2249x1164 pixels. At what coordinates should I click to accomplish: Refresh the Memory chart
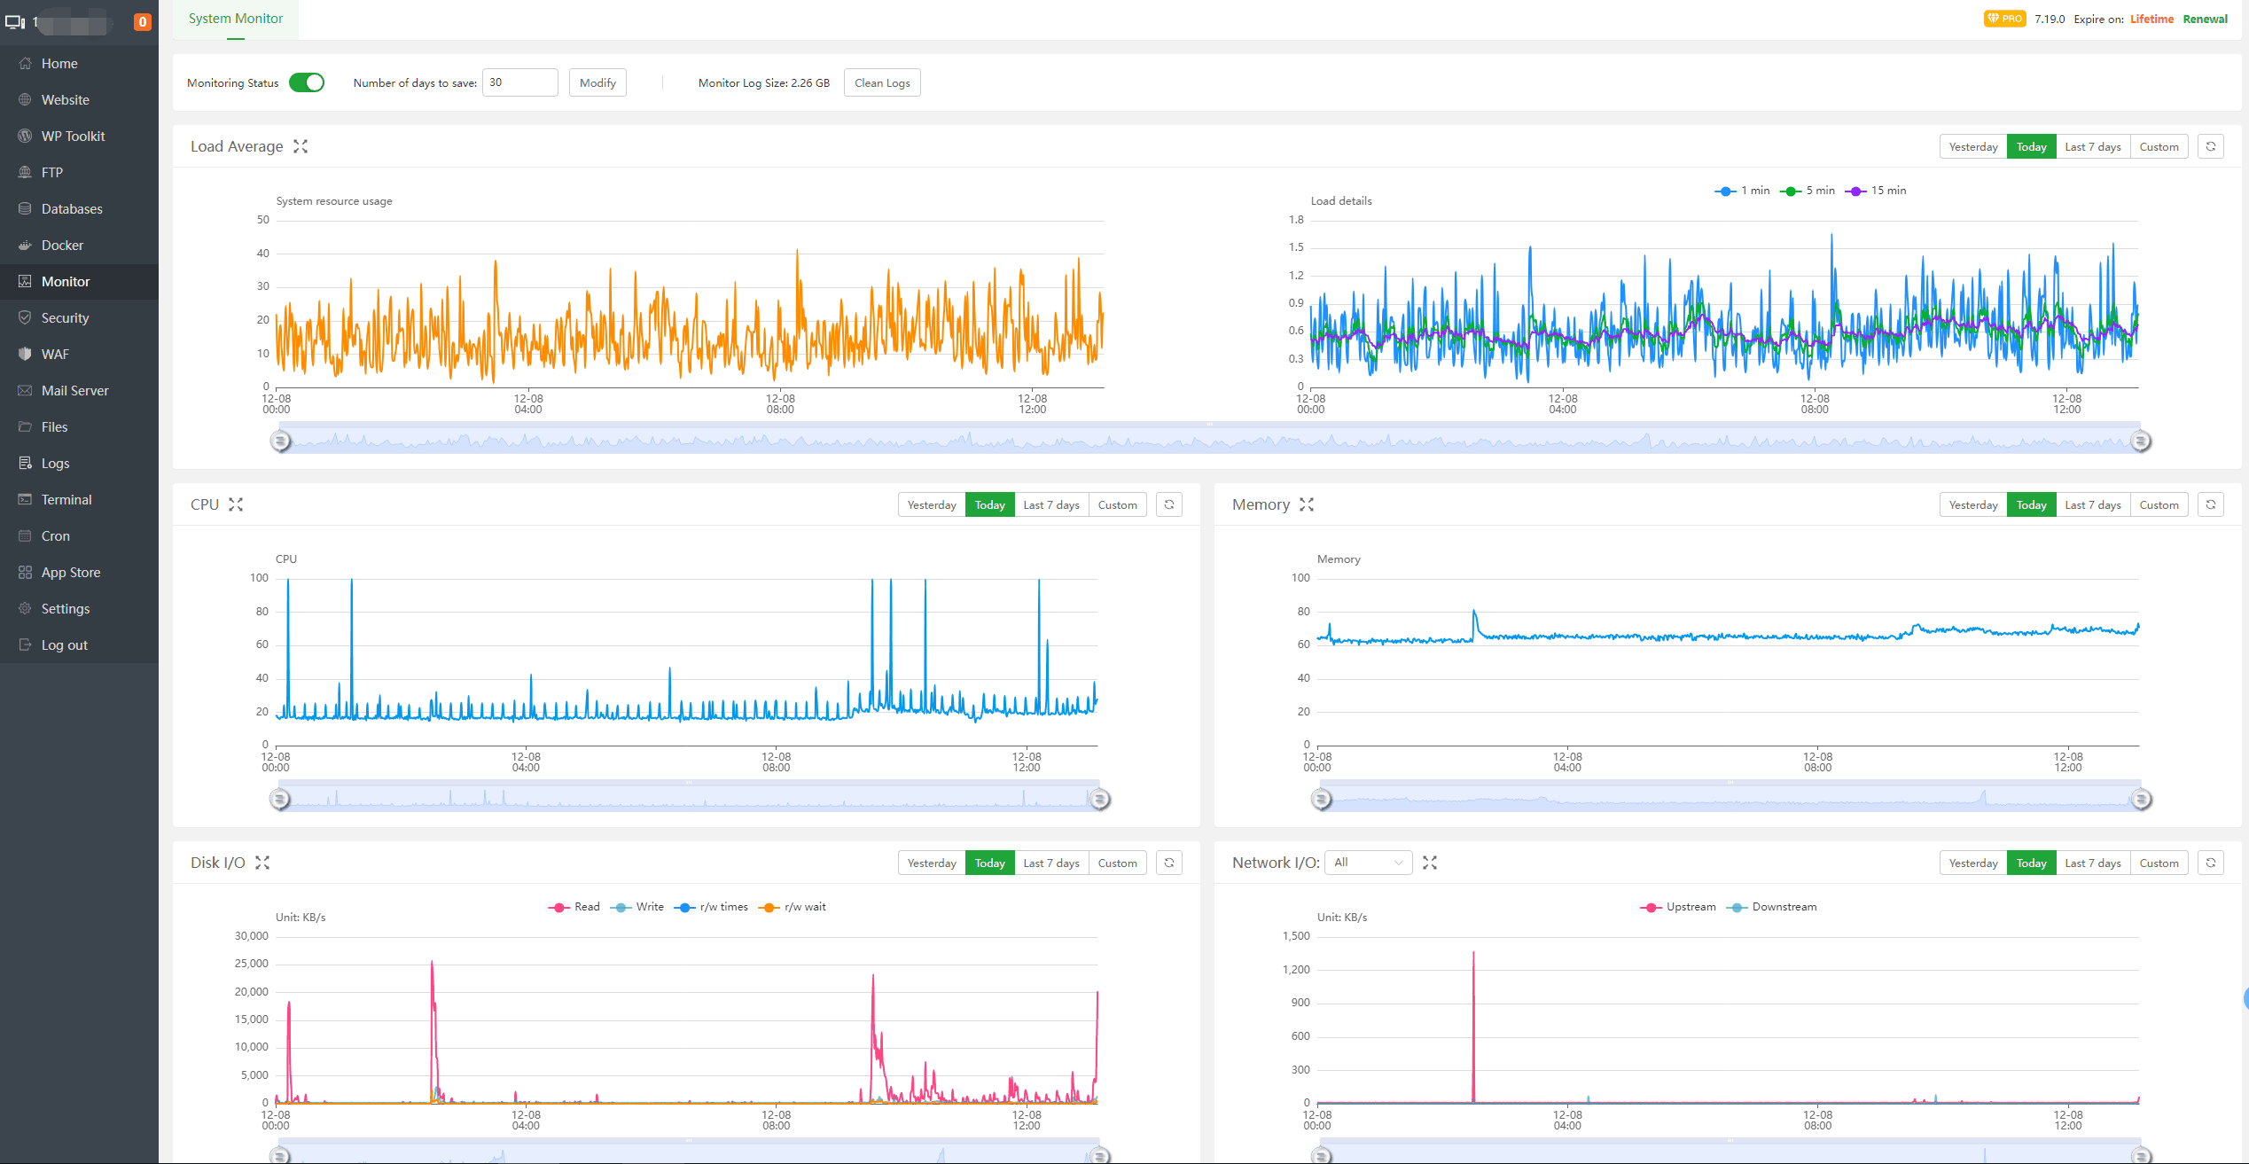tap(2211, 504)
